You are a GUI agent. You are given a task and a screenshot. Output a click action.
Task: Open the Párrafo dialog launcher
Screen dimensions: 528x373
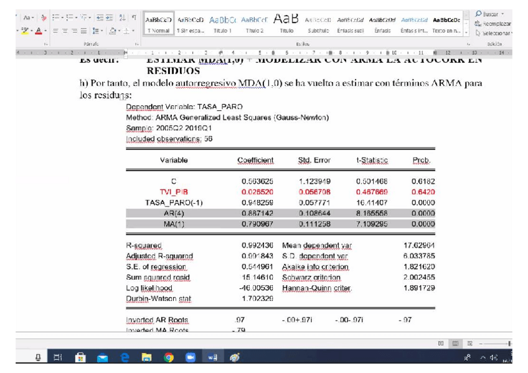coord(137,44)
